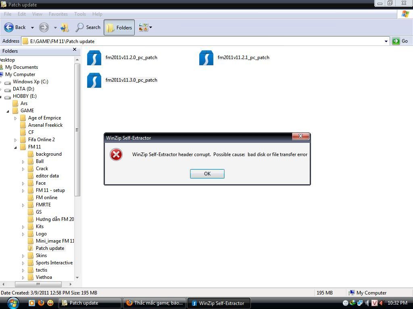Open the Forward history dropdown arrow
The image size is (413, 309).
click(55, 28)
